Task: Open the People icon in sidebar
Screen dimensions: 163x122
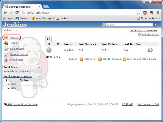Action: click(6, 43)
